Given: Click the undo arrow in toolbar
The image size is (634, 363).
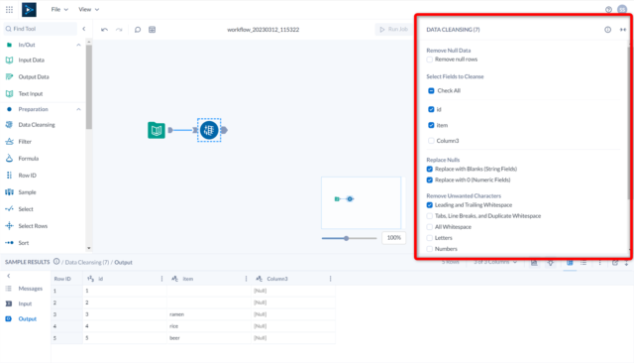Looking at the screenshot, I should pos(104,30).
